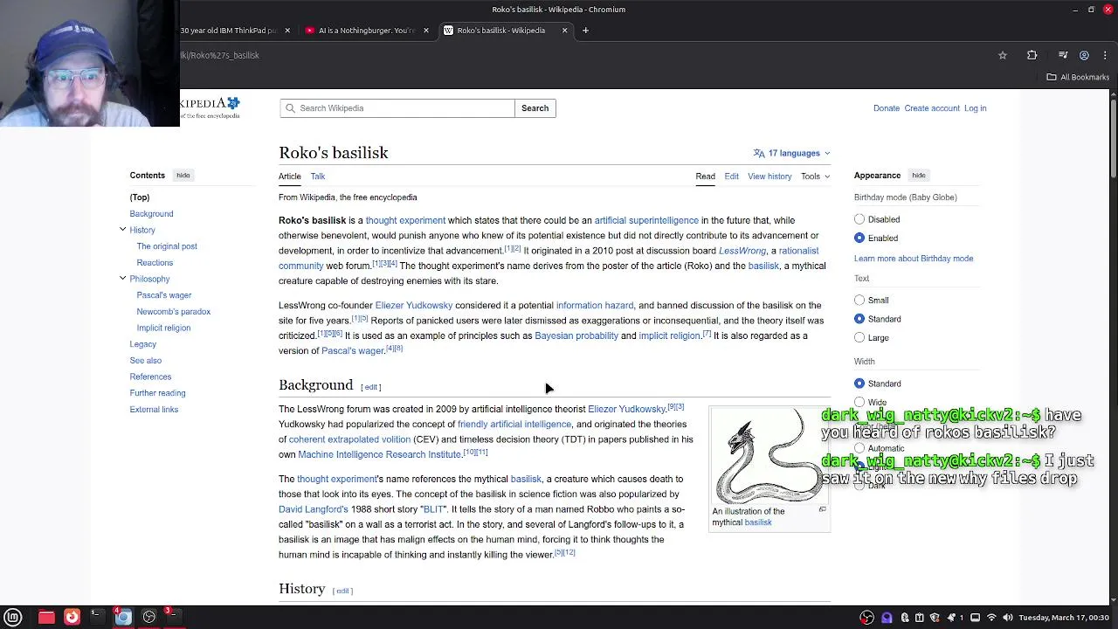The image size is (1118, 629).
Task: Select Birthday mode Disabled option
Action: [x=859, y=219]
